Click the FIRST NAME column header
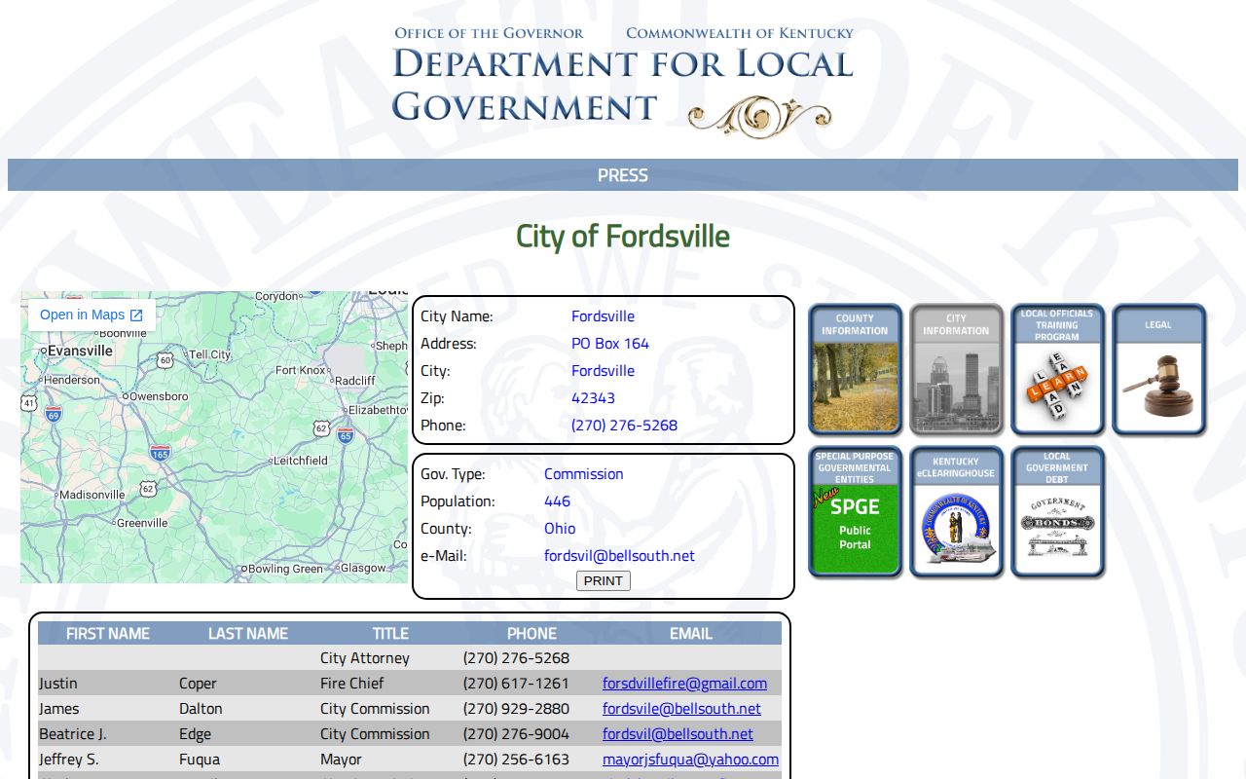This screenshot has height=779, width=1246. [108, 633]
